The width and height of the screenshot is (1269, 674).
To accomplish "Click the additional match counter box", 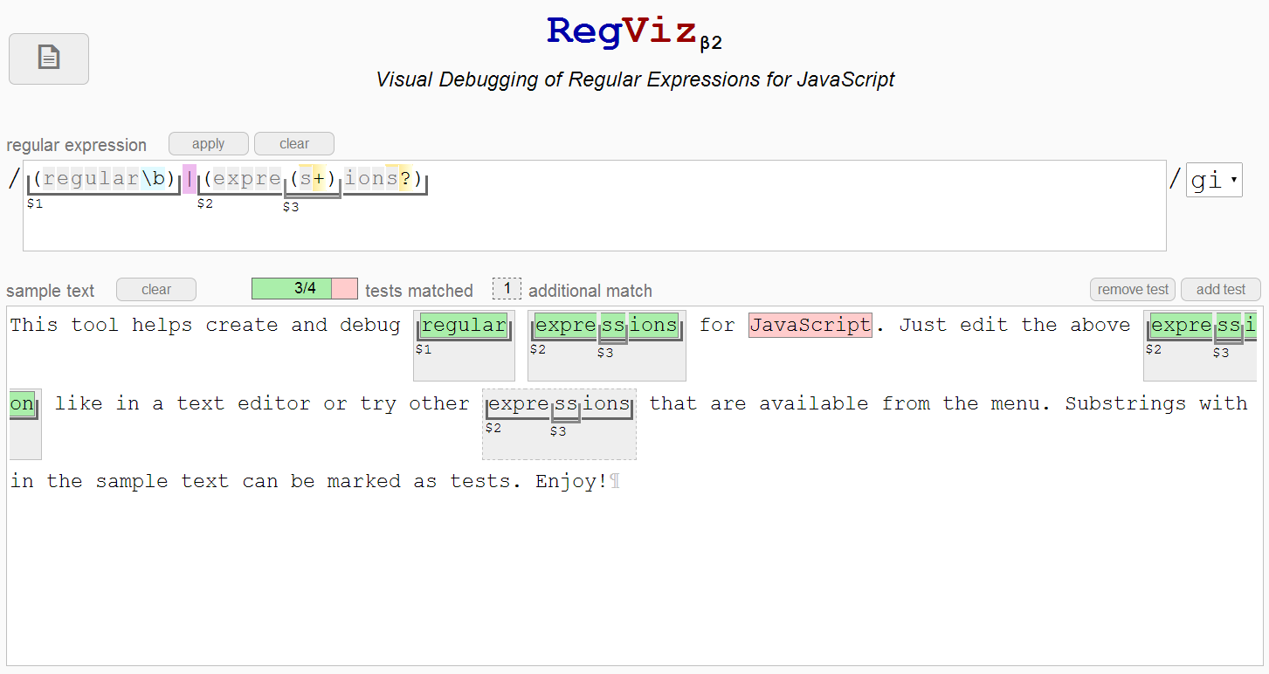I will [x=507, y=288].
